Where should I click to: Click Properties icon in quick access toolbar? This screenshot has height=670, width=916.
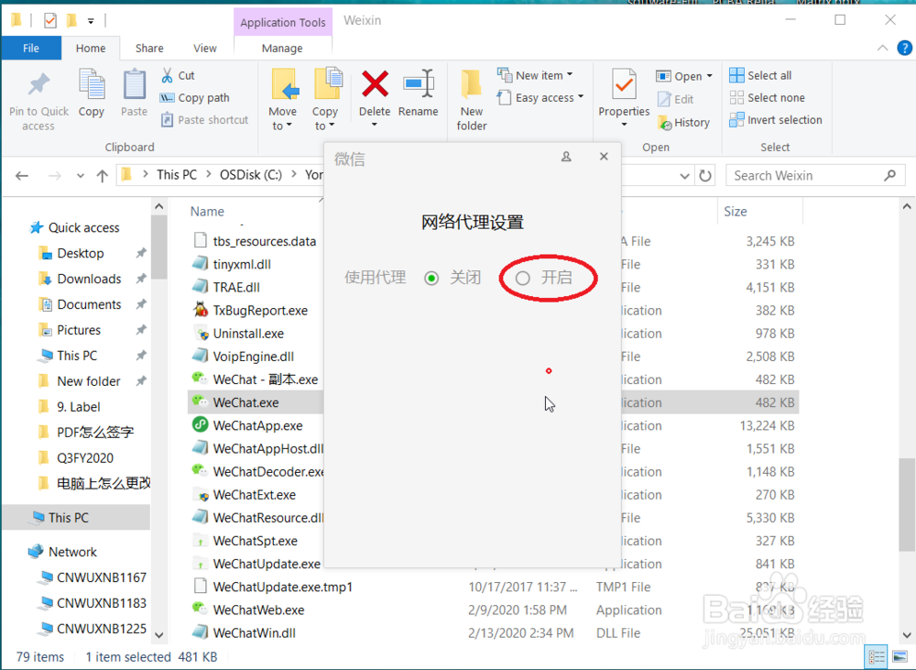pyautogui.click(x=50, y=21)
